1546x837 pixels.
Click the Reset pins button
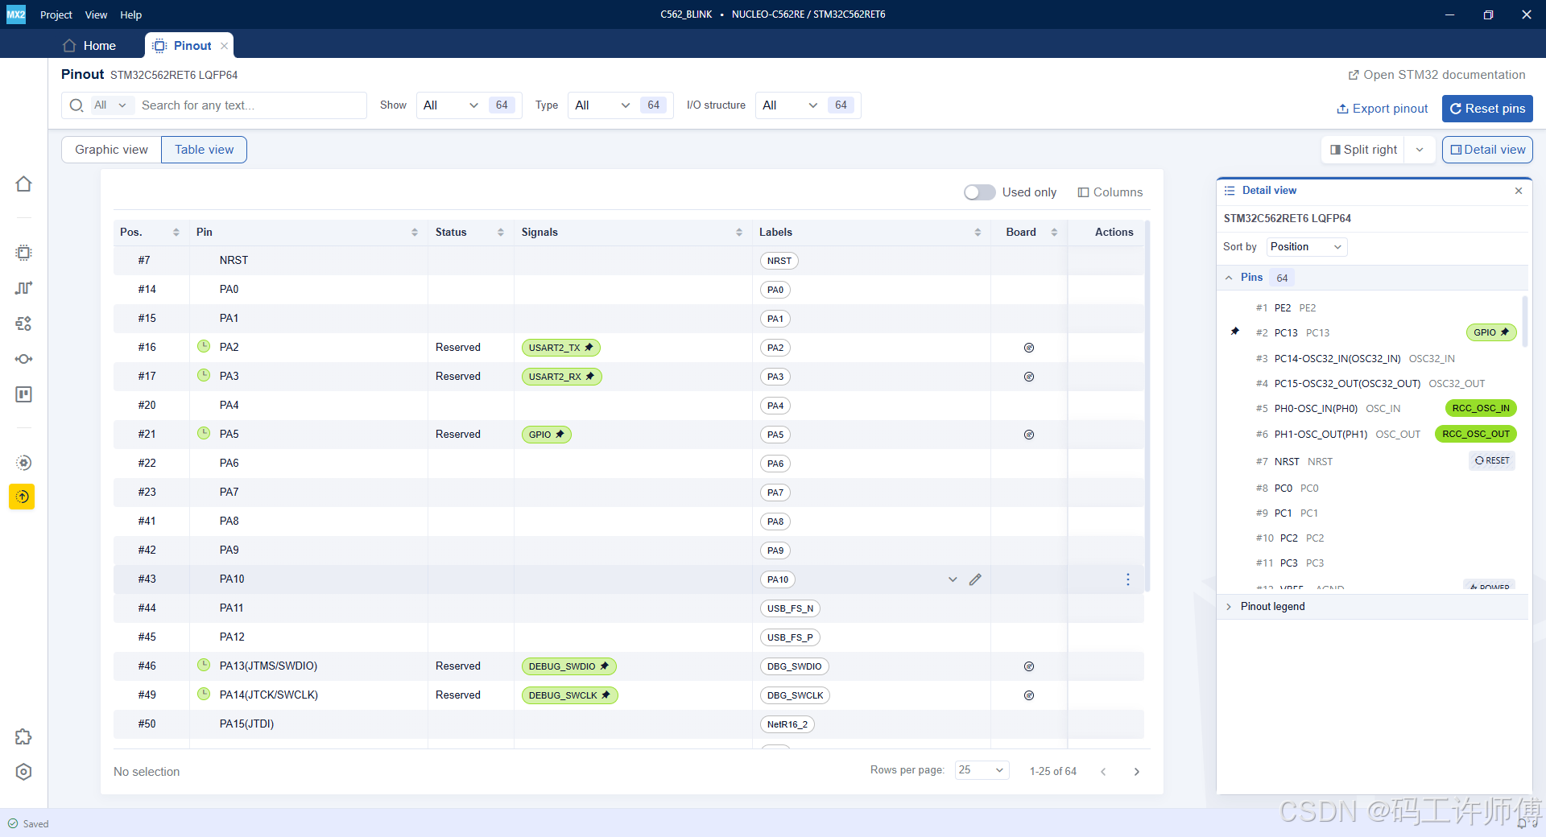(1487, 109)
